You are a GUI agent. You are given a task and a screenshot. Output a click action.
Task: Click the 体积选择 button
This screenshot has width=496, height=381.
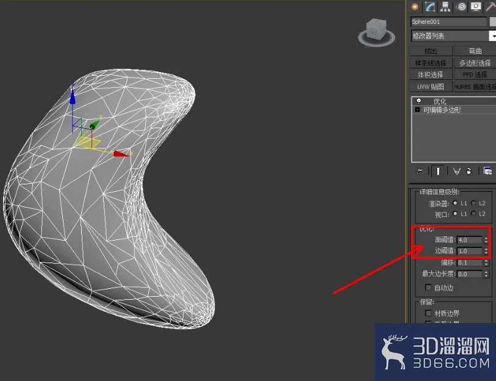[431, 74]
